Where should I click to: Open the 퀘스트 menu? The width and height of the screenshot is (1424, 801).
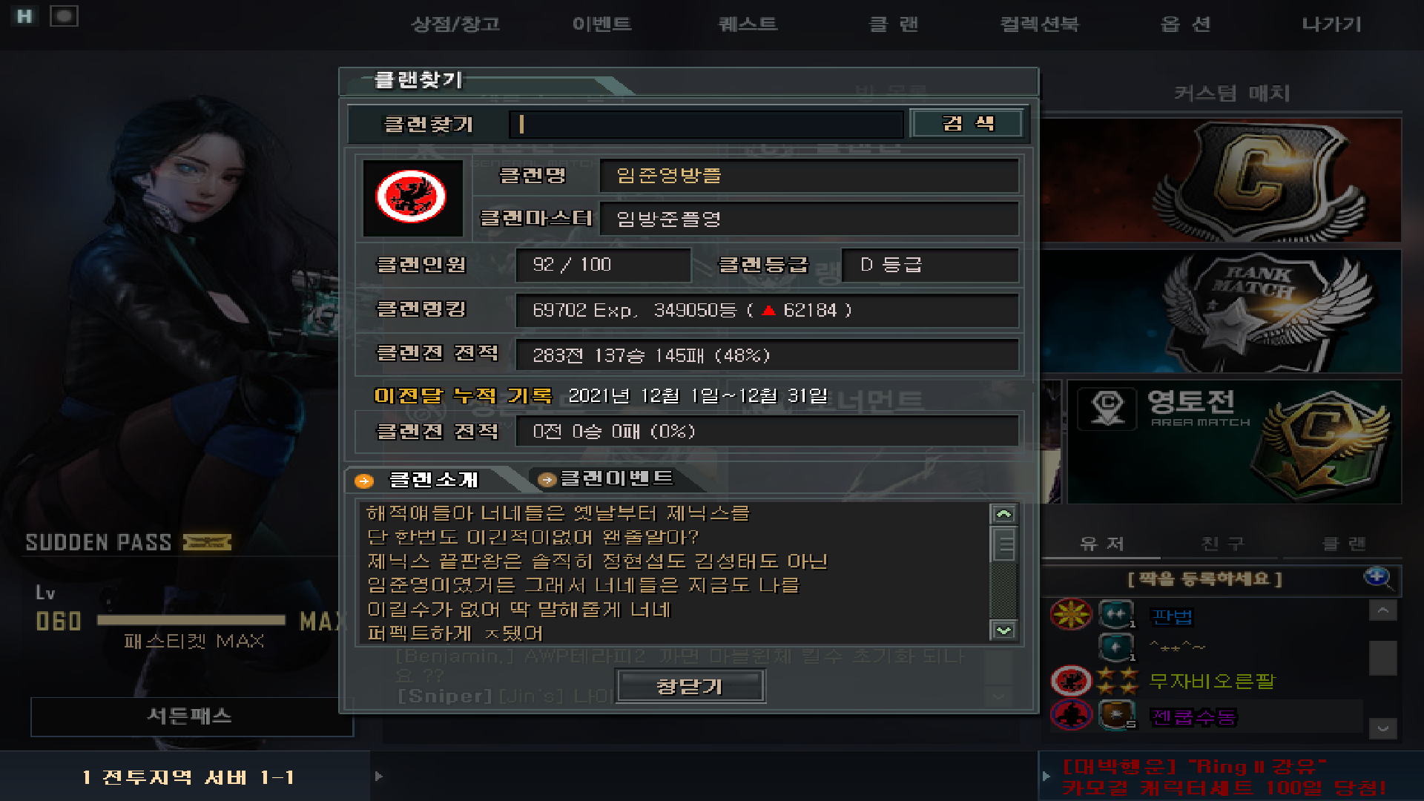pos(748,24)
